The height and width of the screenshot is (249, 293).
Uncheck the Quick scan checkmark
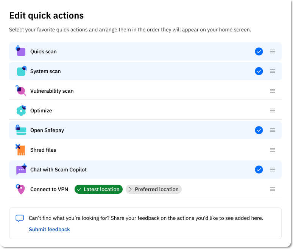[259, 51]
